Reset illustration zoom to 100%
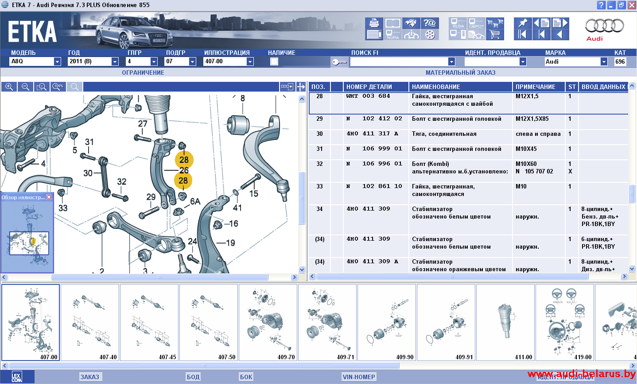Viewport: 637px width, 384px height. point(58,87)
